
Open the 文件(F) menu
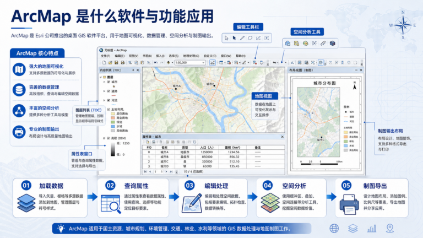[x=106, y=56]
